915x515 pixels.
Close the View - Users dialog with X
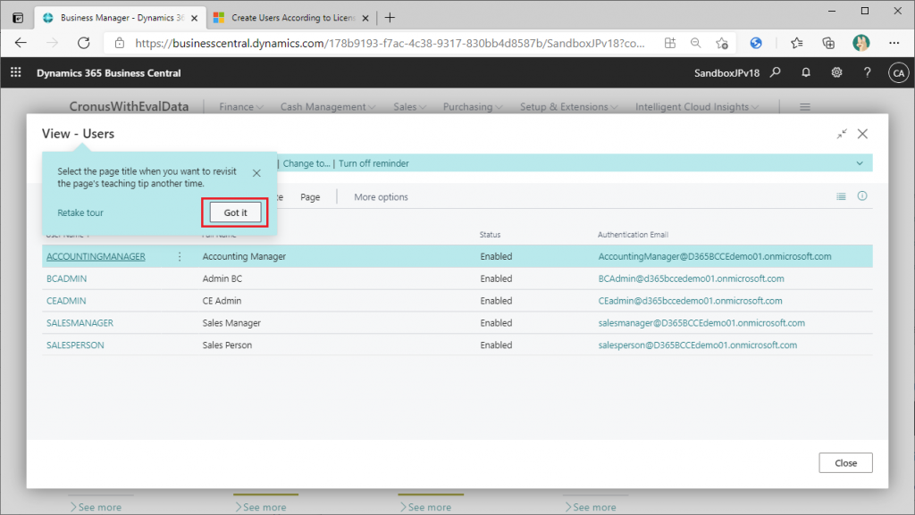862,134
